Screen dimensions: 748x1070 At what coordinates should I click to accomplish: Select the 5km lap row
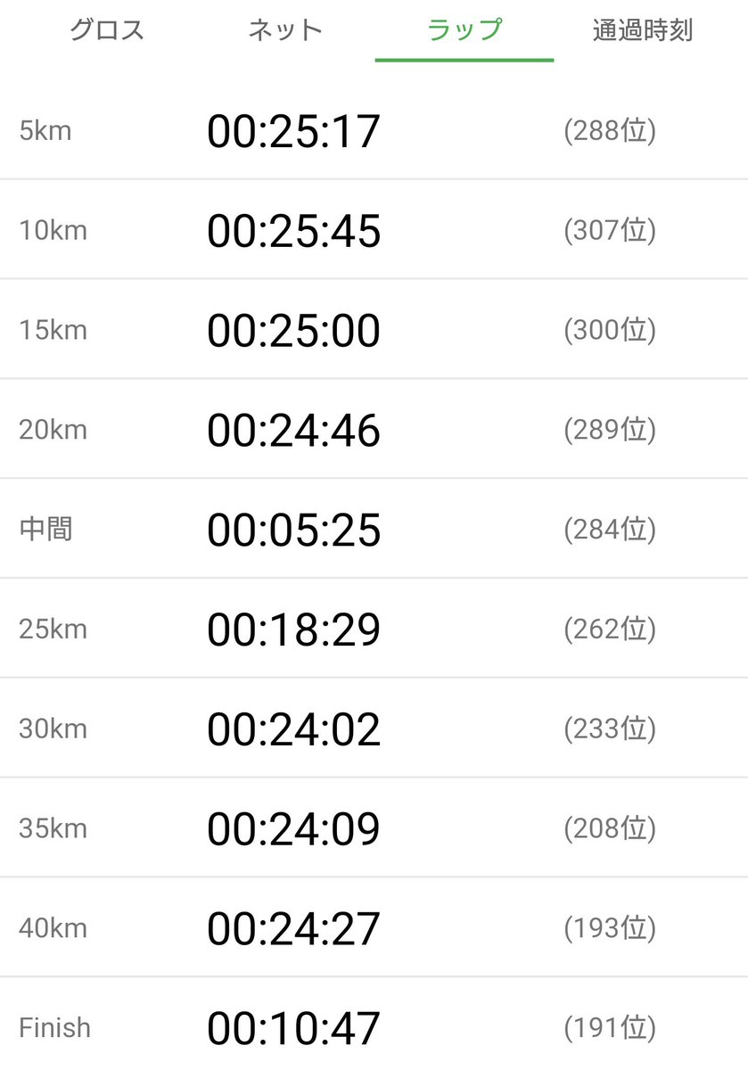374,131
